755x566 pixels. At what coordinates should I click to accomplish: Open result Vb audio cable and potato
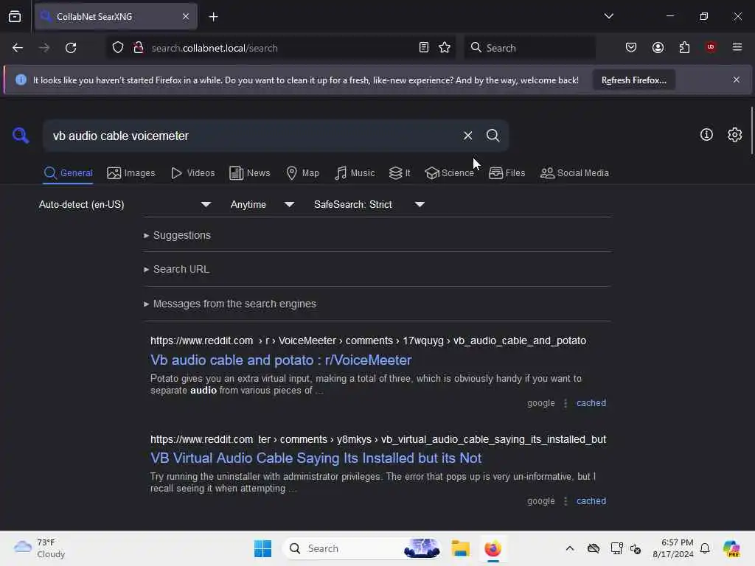click(281, 360)
